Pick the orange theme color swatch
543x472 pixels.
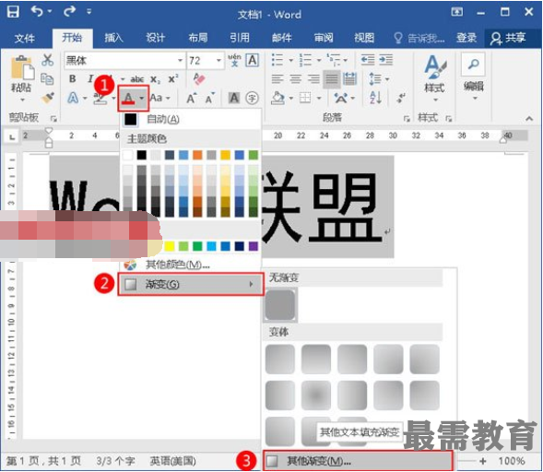click(x=197, y=155)
